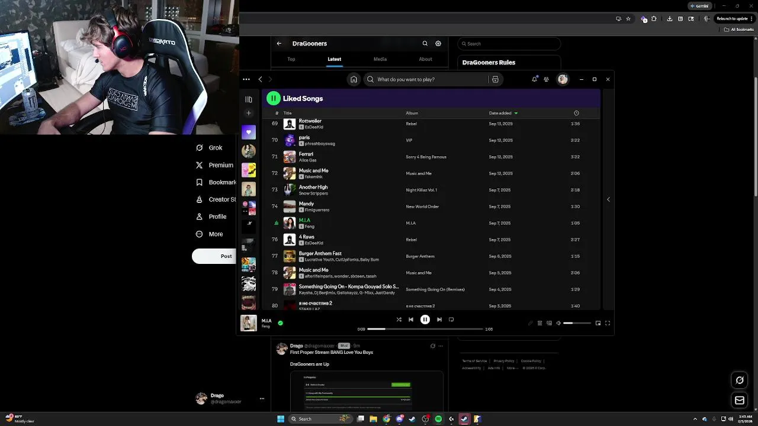Select 'Another High' by Snow Strippers

[x=431, y=190]
